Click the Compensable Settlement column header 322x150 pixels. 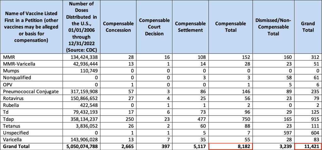[x=190, y=27]
